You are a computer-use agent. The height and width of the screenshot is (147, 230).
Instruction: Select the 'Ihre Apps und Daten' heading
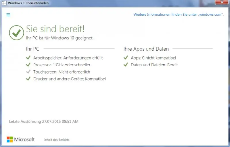pos(146,49)
